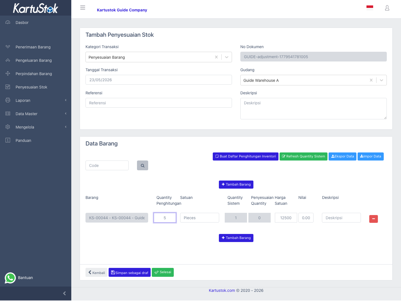Collapse the sidebar with bottom arrow

[x=64, y=293]
